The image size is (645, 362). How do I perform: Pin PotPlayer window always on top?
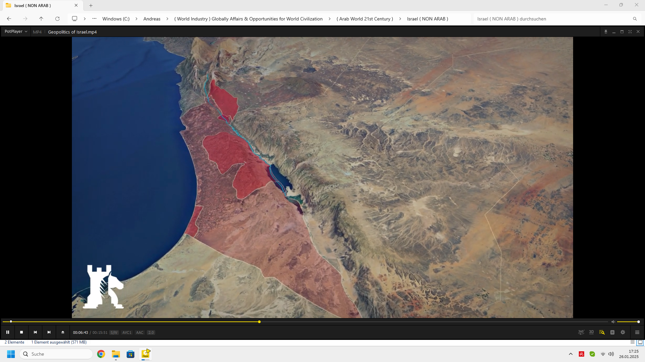click(x=606, y=32)
